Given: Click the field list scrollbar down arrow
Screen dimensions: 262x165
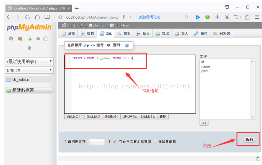Looking at the screenshot, I should click(x=252, y=117).
